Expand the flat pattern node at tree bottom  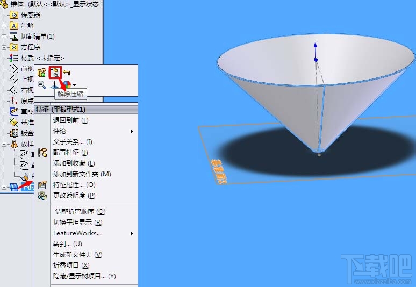[x=4, y=187]
